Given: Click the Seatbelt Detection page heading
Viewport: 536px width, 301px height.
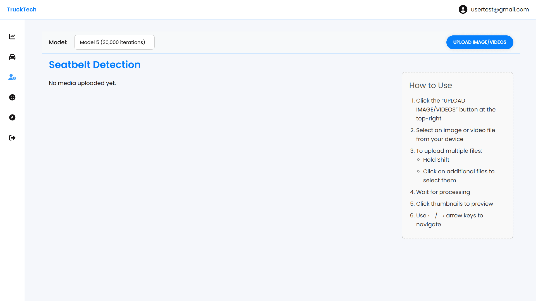Looking at the screenshot, I should 95,65.
